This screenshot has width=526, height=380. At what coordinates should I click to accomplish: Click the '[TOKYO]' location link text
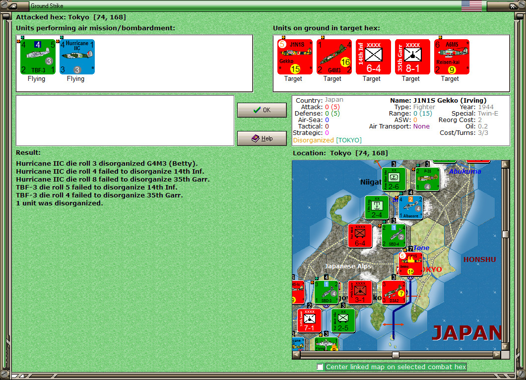coord(349,140)
